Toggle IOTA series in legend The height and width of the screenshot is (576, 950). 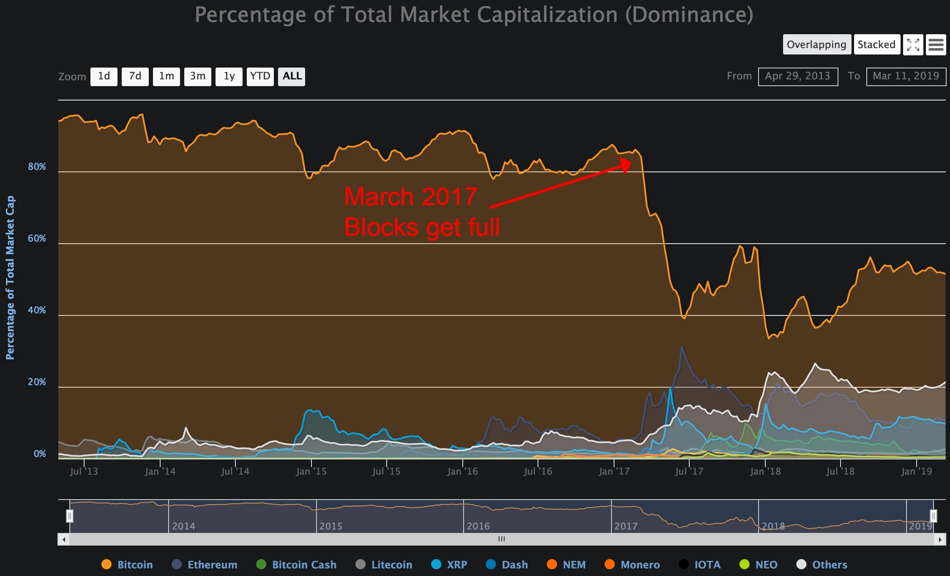(x=700, y=565)
